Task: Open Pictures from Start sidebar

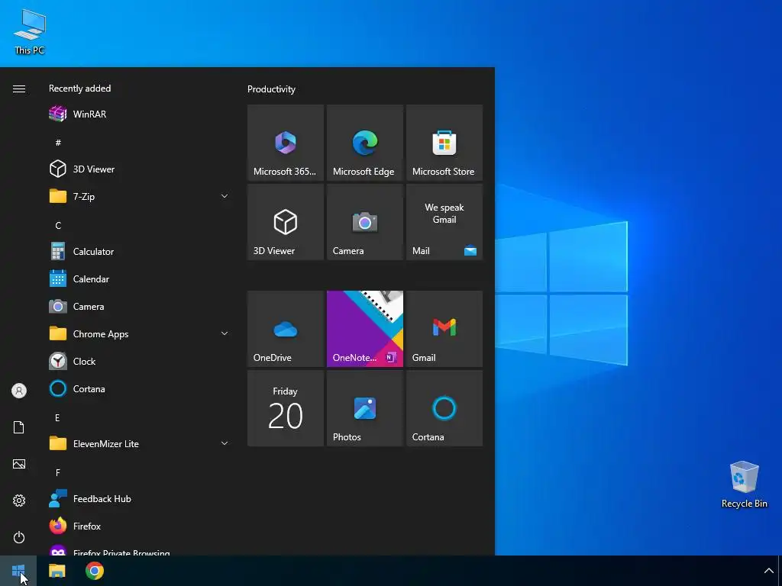Action: coord(19,464)
